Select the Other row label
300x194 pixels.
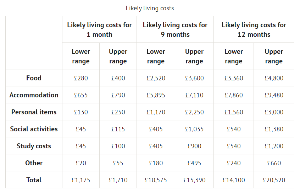(34, 163)
